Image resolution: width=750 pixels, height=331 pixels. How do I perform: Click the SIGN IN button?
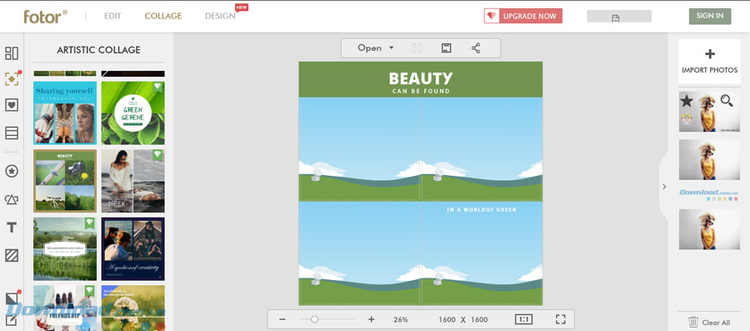710,16
